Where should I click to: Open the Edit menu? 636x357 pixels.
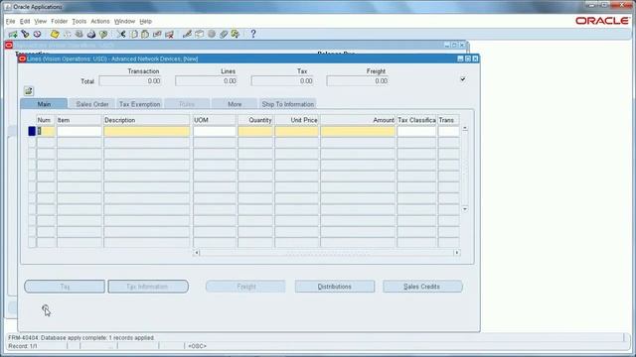(25, 22)
